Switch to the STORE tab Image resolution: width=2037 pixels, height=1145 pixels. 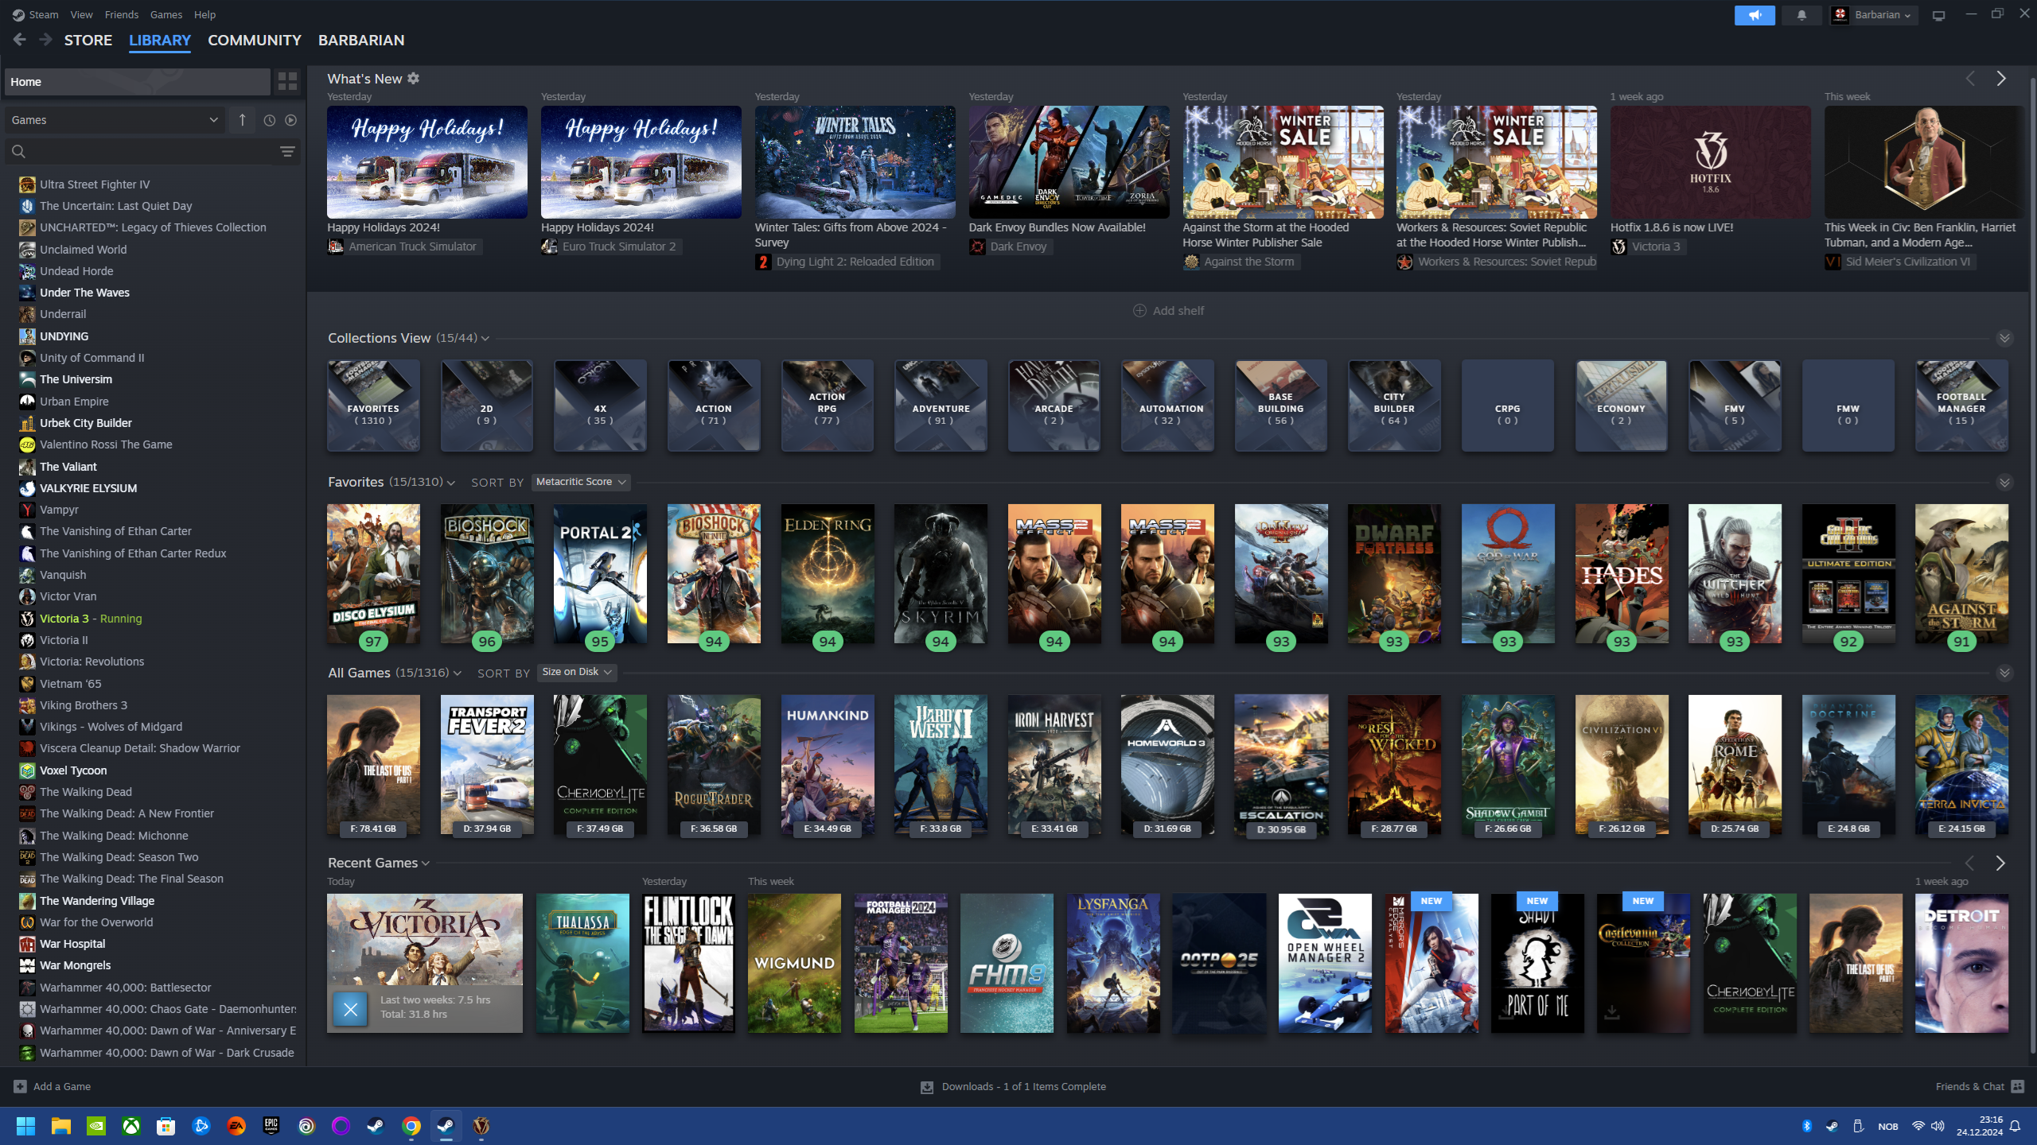(x=88, y=40)
